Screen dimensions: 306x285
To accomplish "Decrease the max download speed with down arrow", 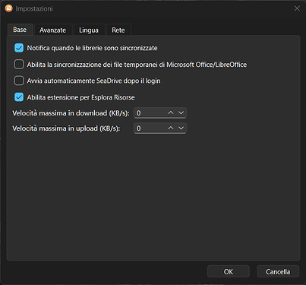I will click(x=181, y=112).
